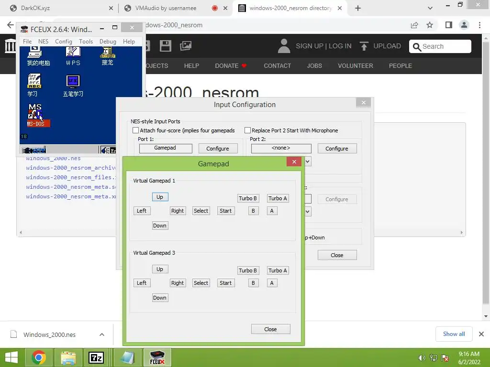Viewport: 490px width, 367px height.
Task: Bind B button on Virtual Gamepad 3
Action: (254, 283)
